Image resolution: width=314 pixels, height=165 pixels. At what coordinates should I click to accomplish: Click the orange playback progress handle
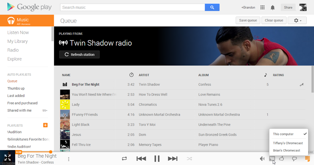(51, 152)
